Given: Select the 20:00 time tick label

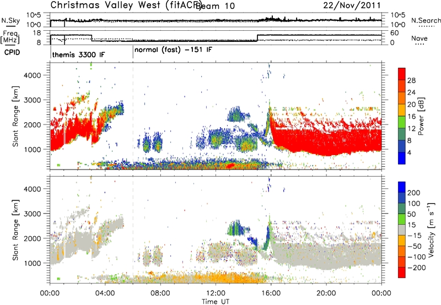Looking at the screenshot, I should coord(326,293).
